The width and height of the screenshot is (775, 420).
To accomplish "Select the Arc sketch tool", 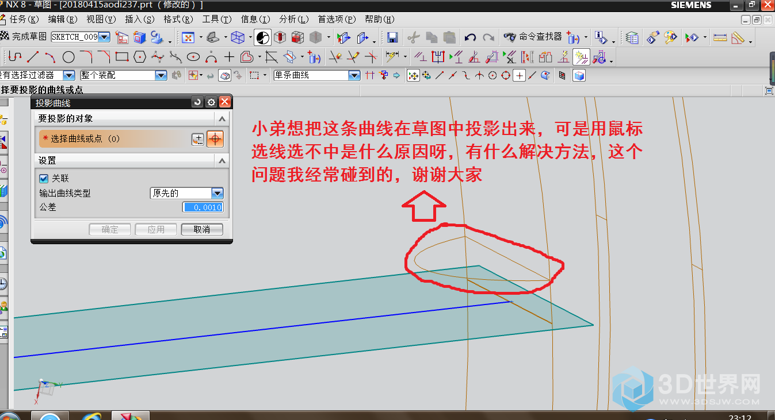I will pos(50,57).
